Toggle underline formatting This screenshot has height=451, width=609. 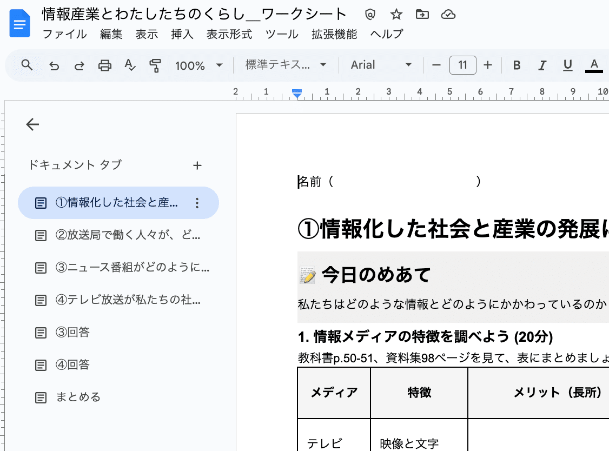click(568, 65)
